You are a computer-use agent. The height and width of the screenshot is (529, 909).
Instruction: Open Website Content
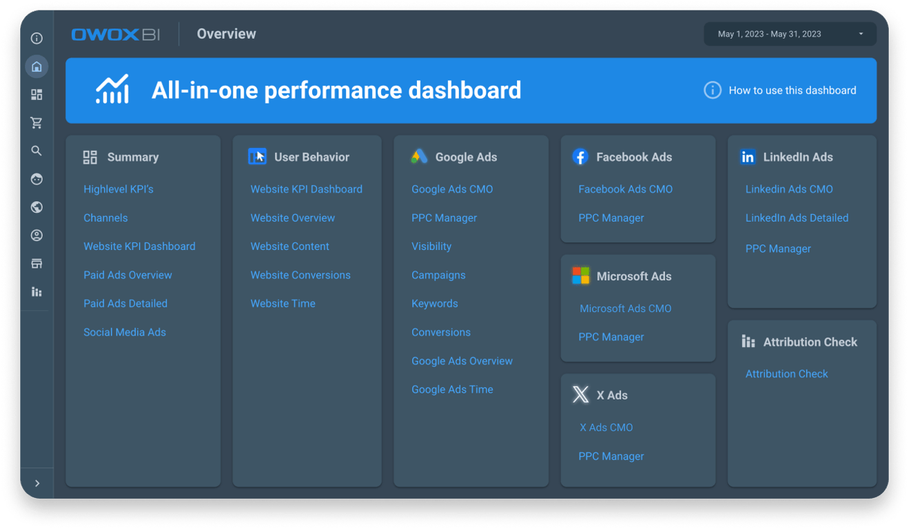point(289,247)
